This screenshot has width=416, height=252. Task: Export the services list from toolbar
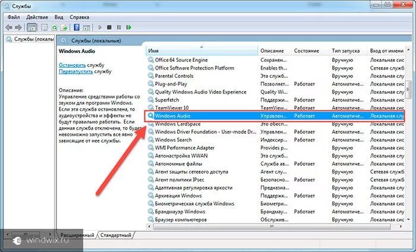pos(64,27)
